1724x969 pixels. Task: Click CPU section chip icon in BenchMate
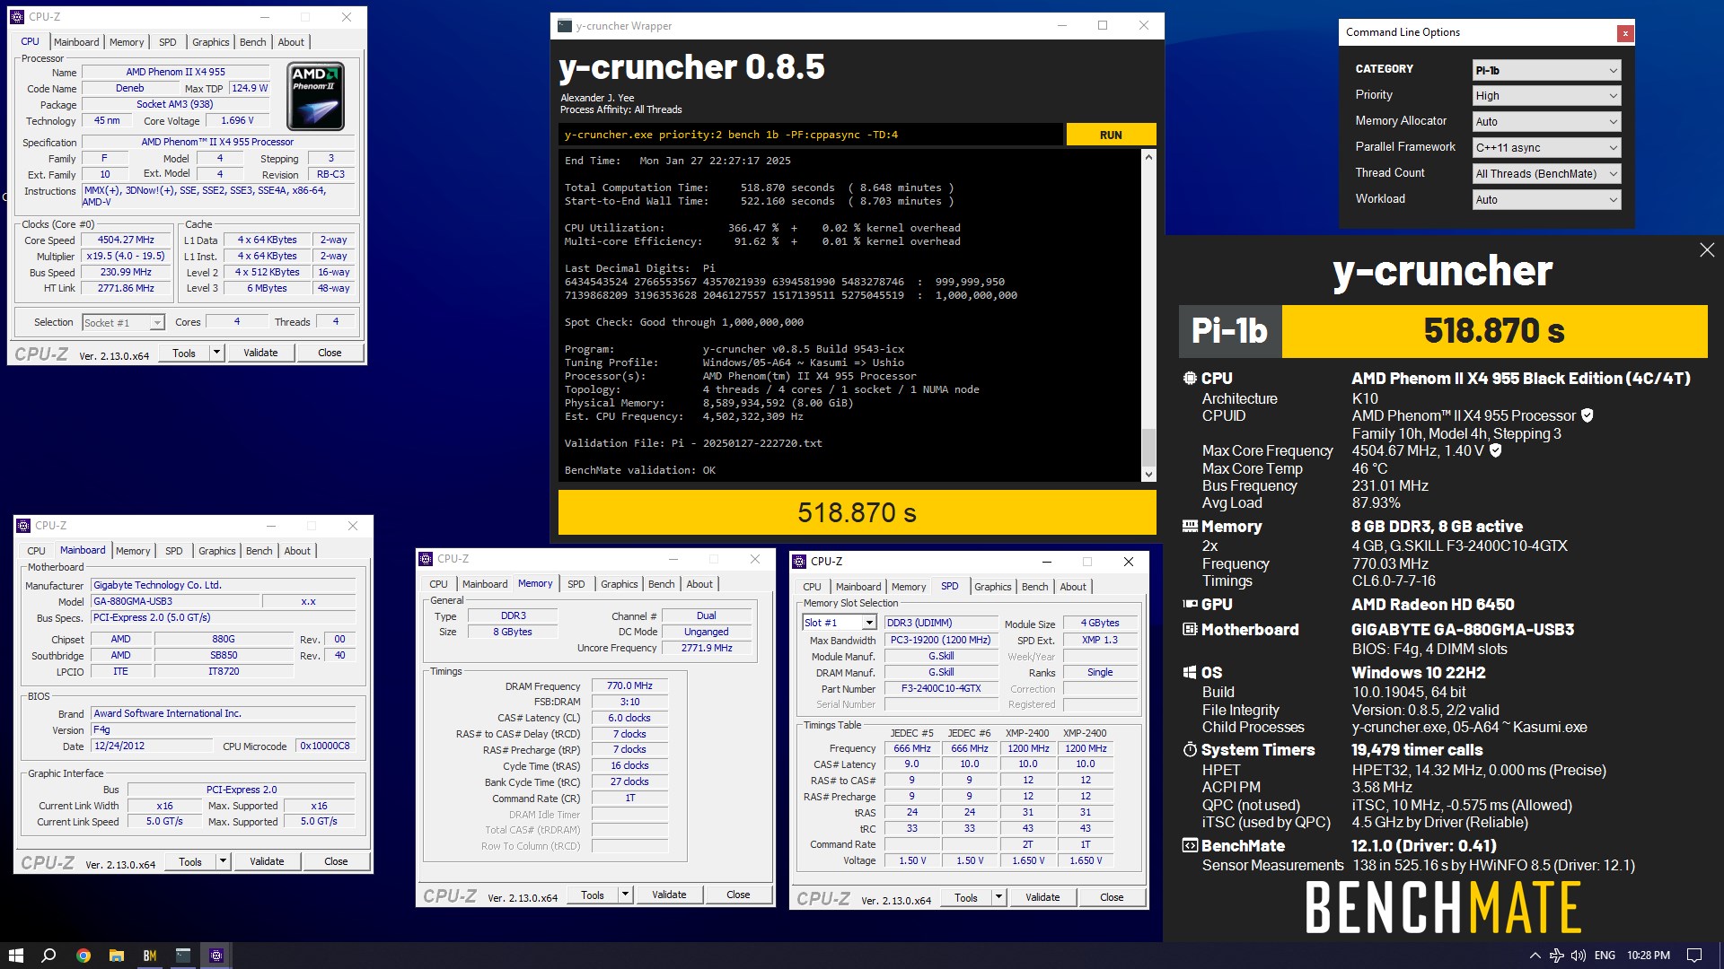pos(1190,379)
